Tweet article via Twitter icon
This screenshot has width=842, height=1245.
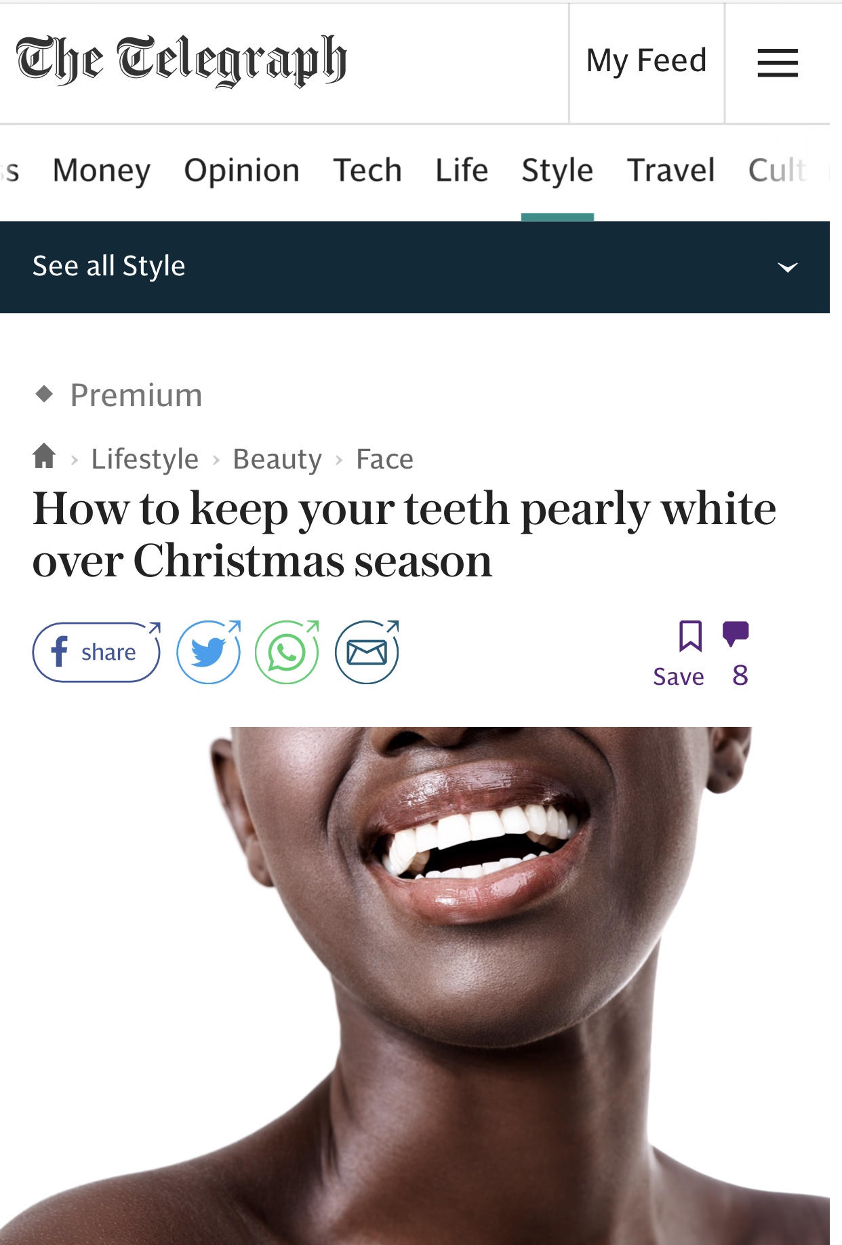pos(209,652)
